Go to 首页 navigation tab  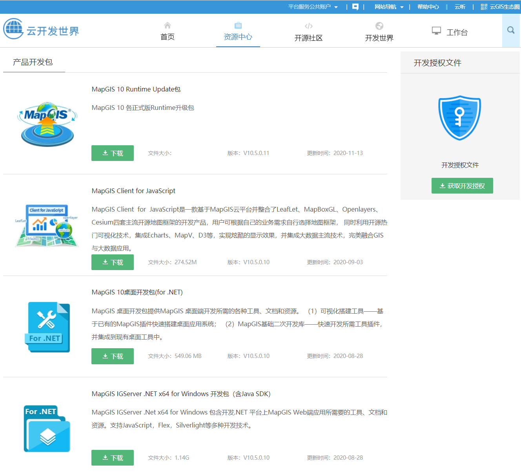tap(168, 37)
